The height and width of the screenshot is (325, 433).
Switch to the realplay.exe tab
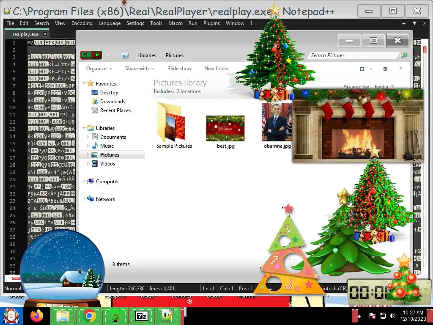[26, 34]
